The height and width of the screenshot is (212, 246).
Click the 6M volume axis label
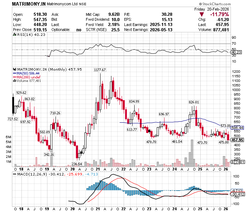8,137
